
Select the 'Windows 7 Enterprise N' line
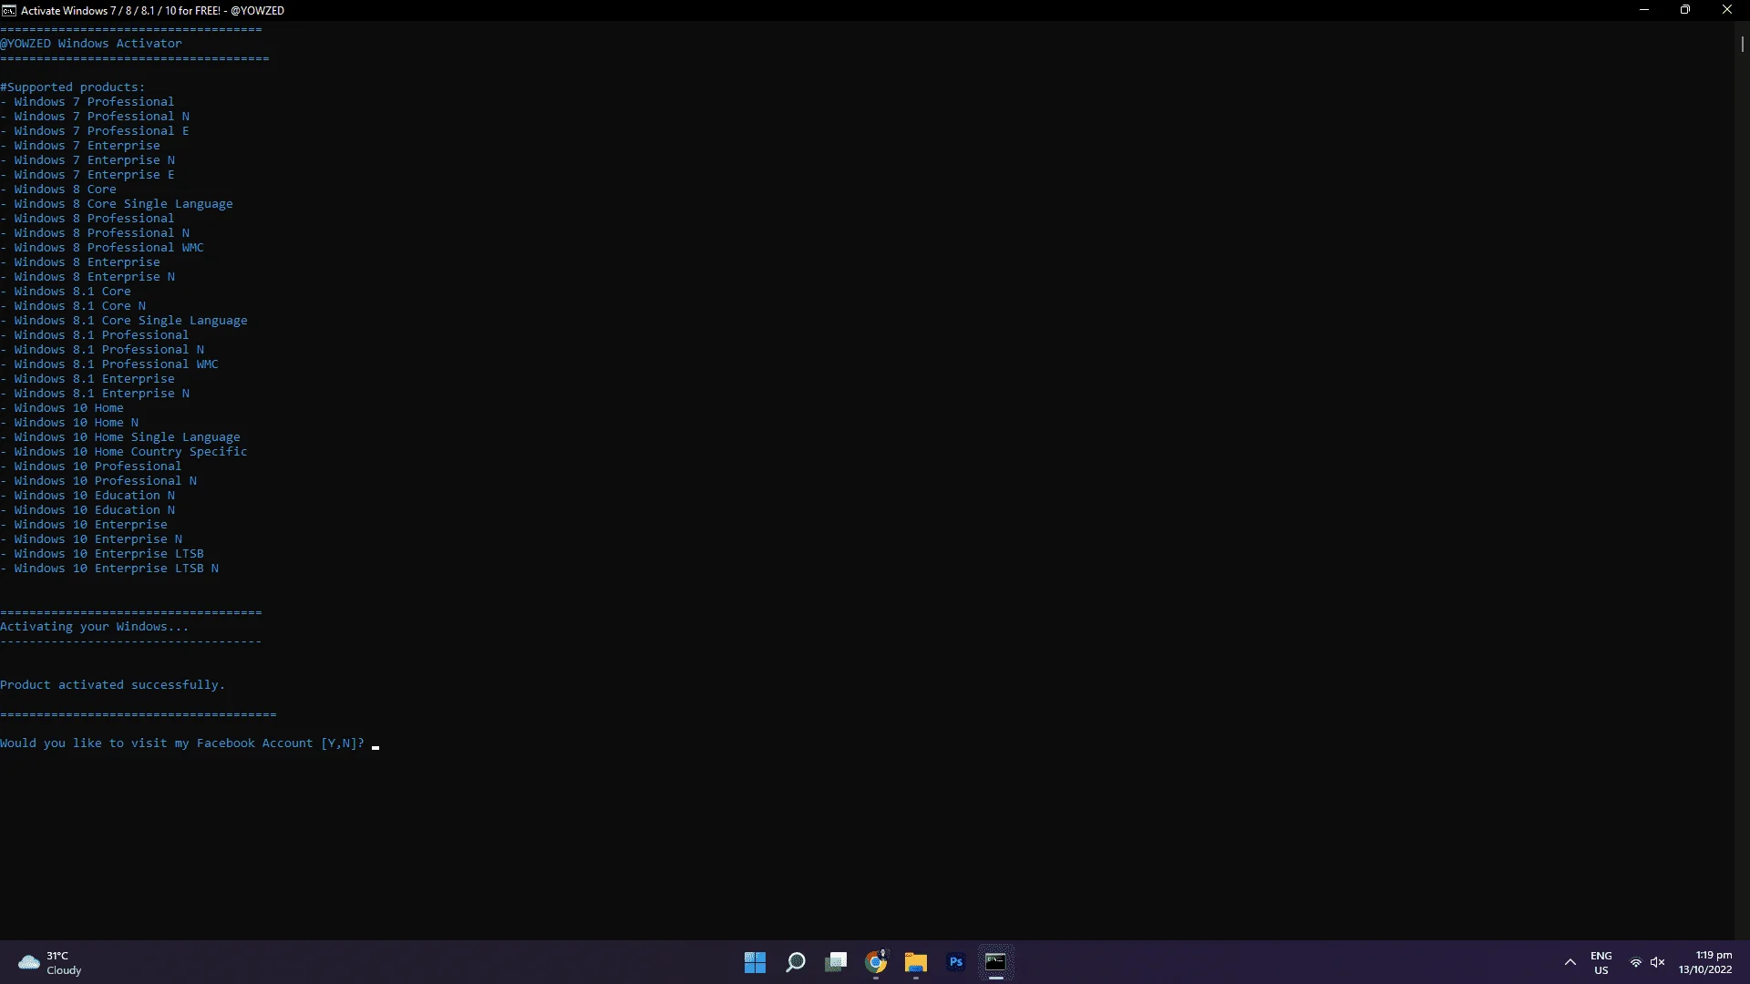point(87,160)
